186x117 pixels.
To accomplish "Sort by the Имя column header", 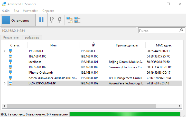I will tap(53, 45).
